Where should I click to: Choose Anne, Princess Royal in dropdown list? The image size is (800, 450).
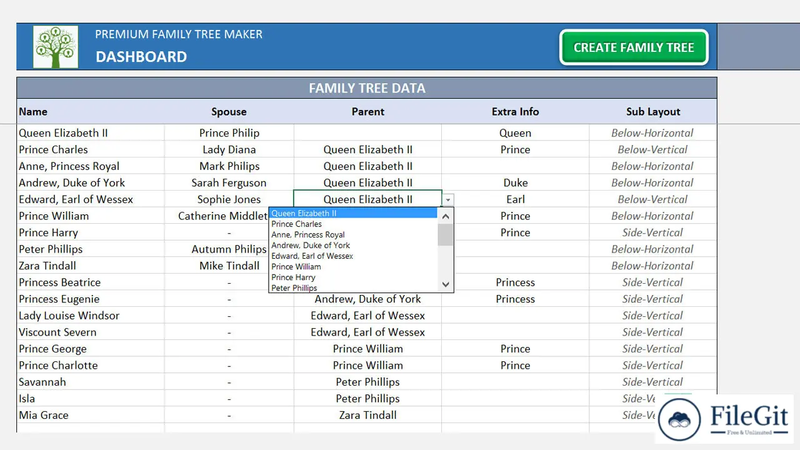354,234
